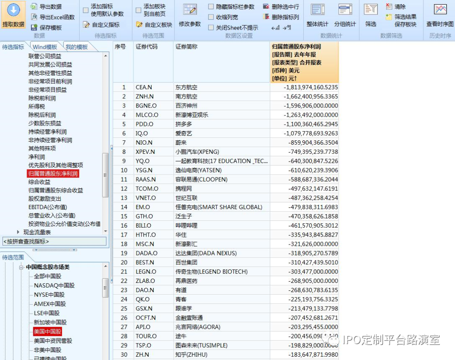This screenshot has width=455, height=360.
Task: Click the 删除指标列 icon
Action: tap(266, 17)
